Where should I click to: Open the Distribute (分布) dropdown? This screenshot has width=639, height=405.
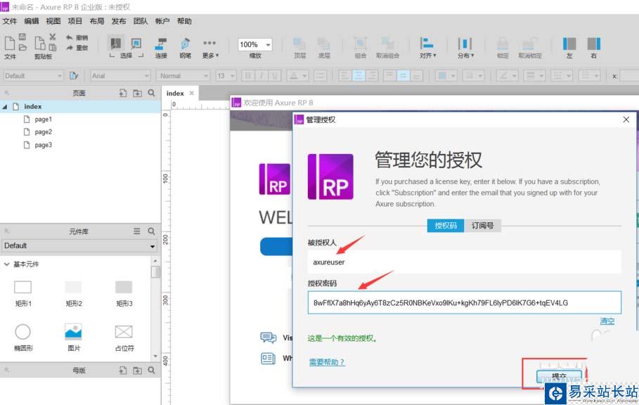(x=465, y=47)
